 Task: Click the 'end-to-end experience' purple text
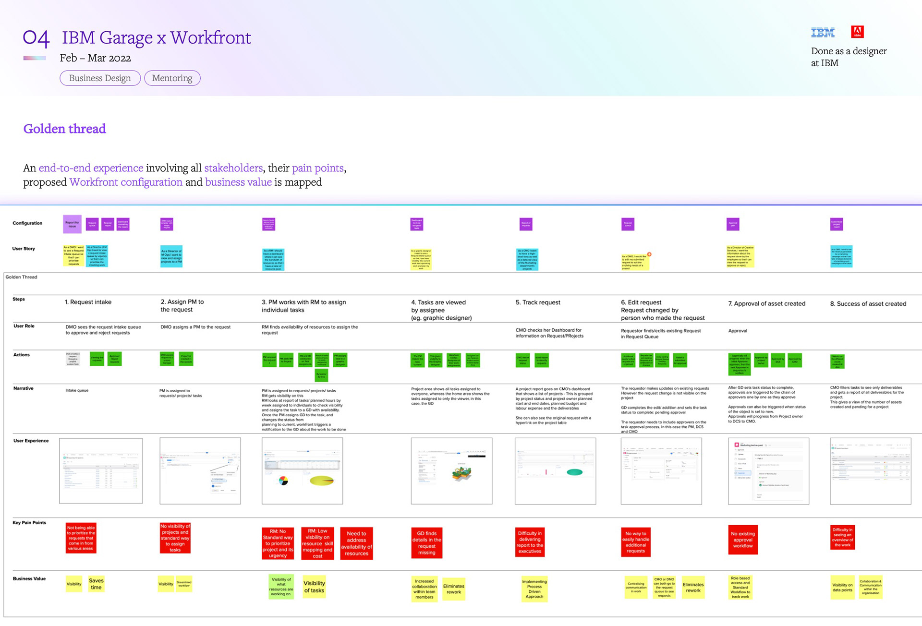pyautogui.click(x=91, y=168)
